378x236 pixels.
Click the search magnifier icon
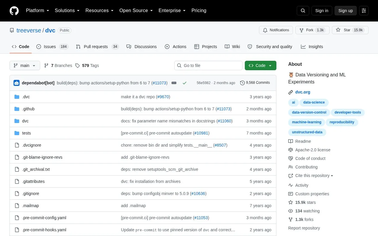303,11
